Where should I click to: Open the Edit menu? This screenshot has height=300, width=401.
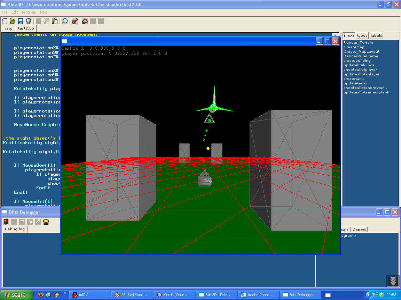pos(15,12)
